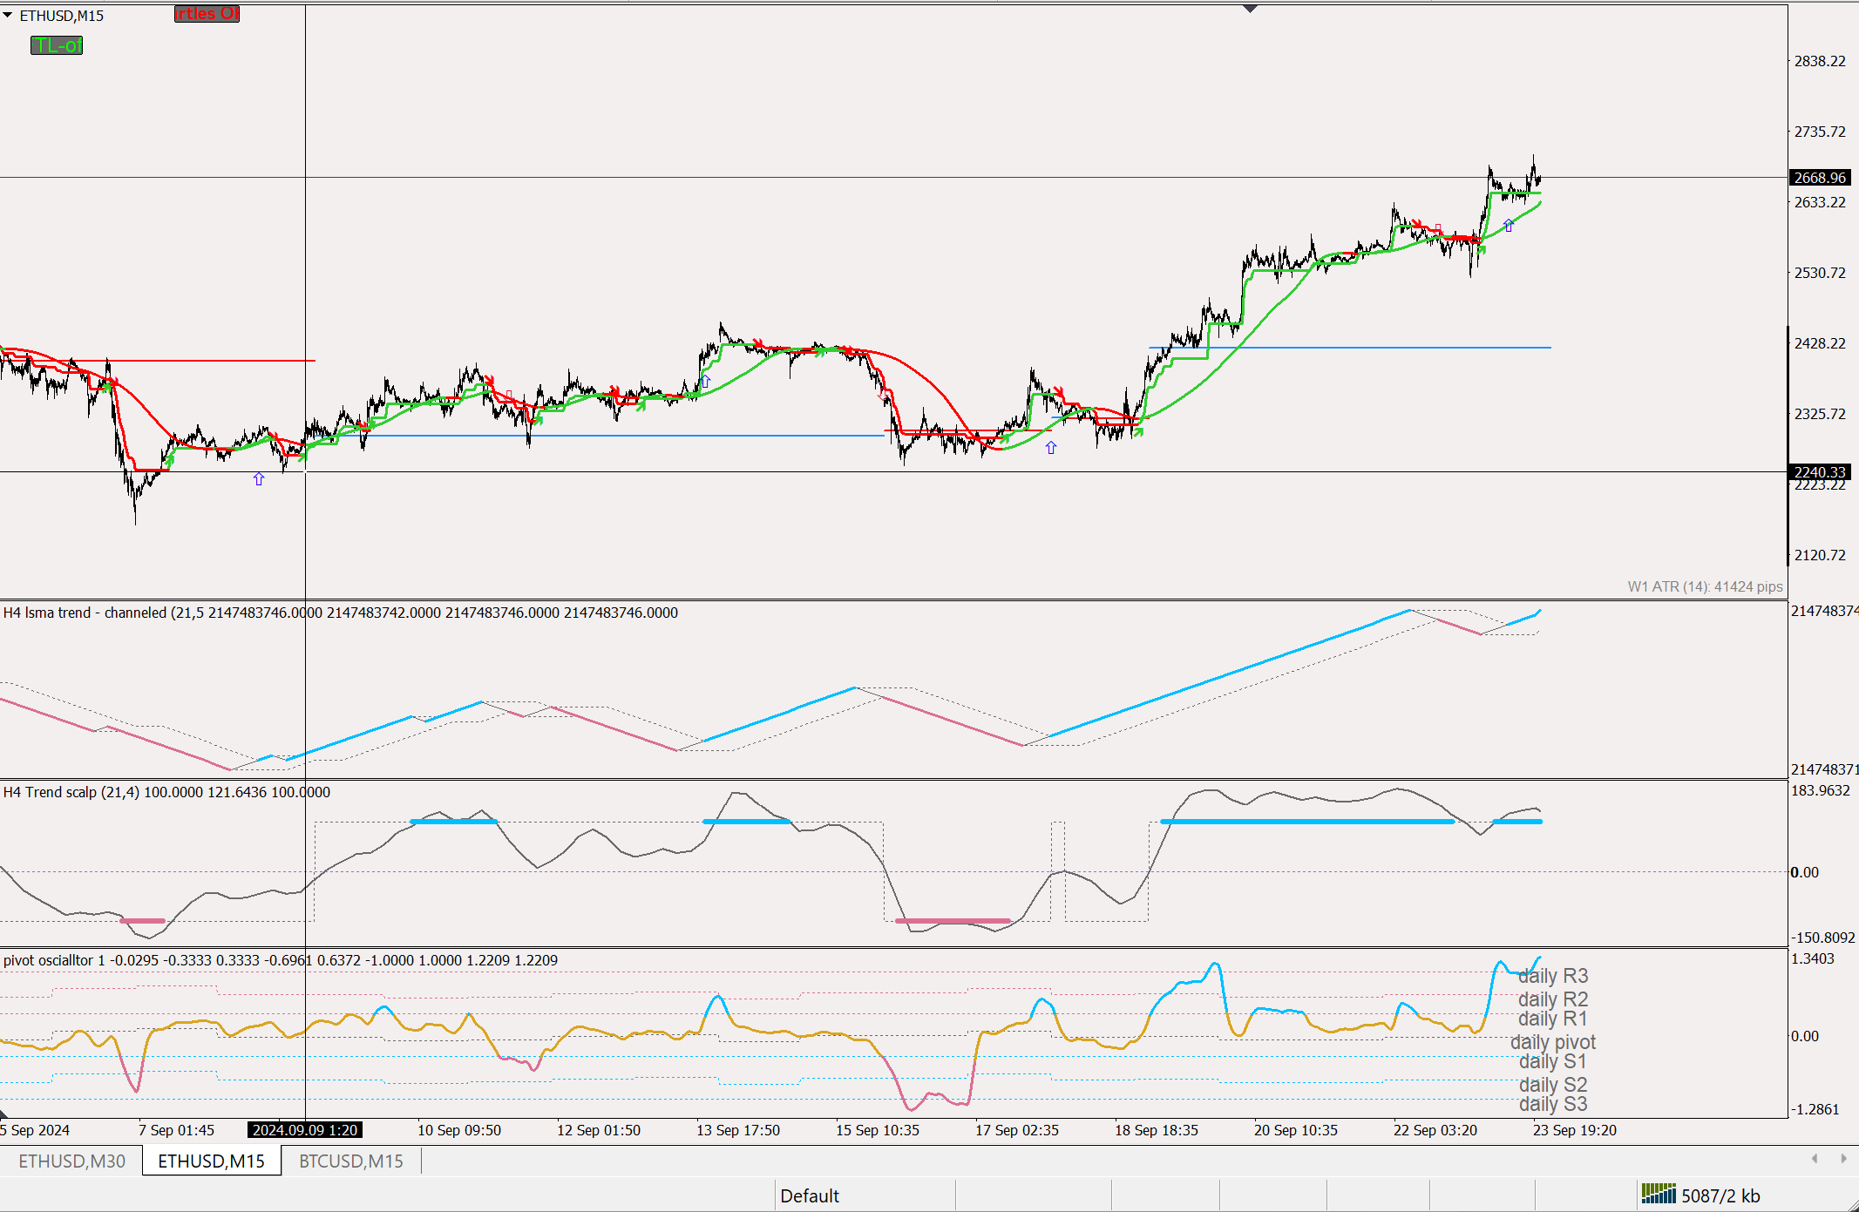
Task: Click the chart shift triangle marker at top
Action: pos(1250,9)
